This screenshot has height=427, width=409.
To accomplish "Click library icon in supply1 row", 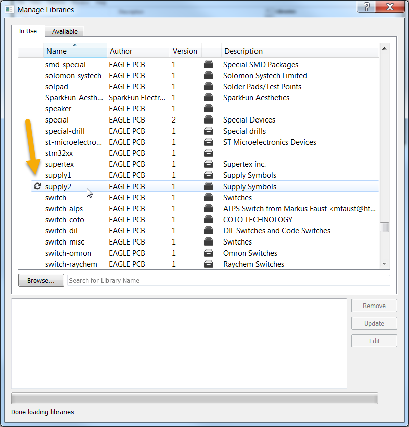I will pos(209,175).
